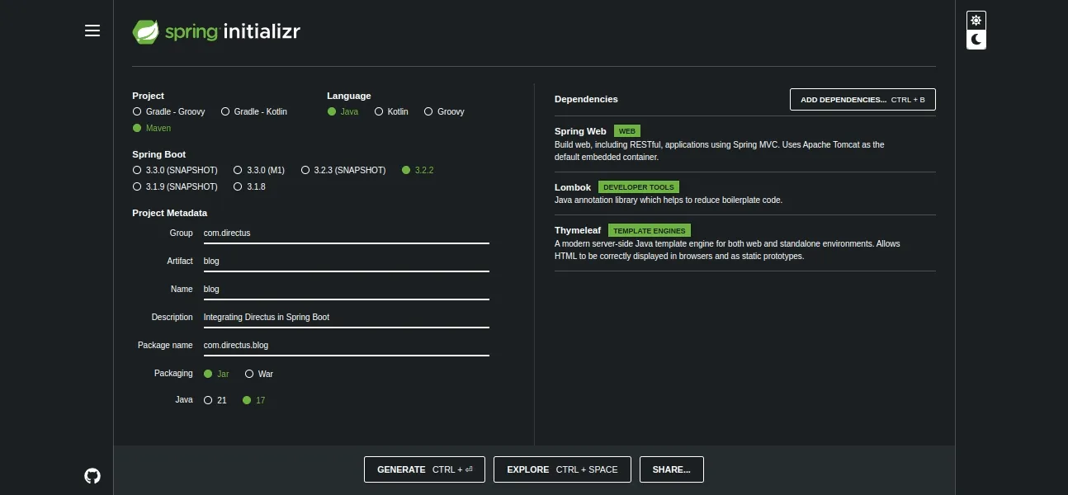1068x495 pixels.
Task: Click the Group metadata input field
Action: (x=346, y=233)
